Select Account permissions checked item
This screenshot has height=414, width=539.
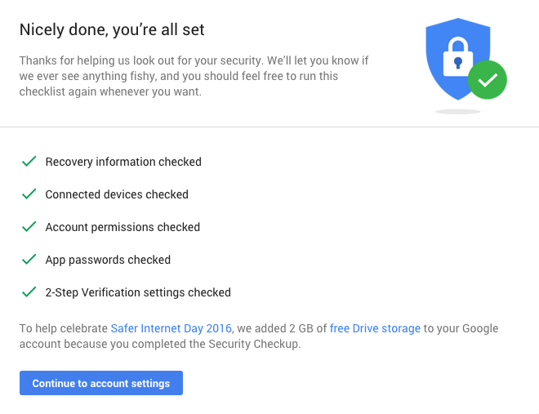[x=122, y=227]
